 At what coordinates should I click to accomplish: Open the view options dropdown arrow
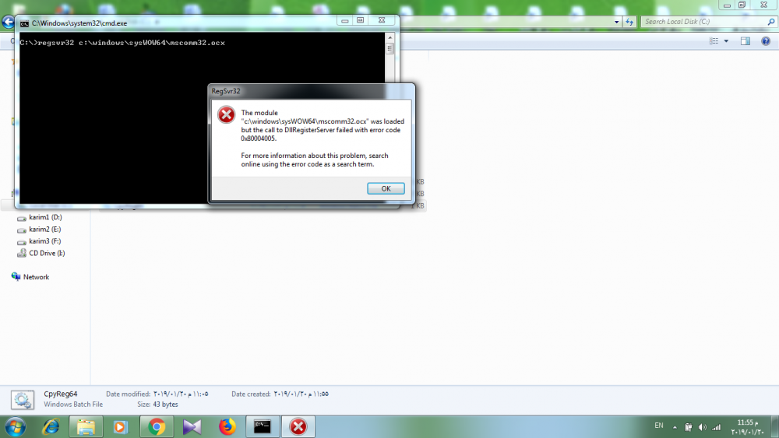click(x=726, y=41)
